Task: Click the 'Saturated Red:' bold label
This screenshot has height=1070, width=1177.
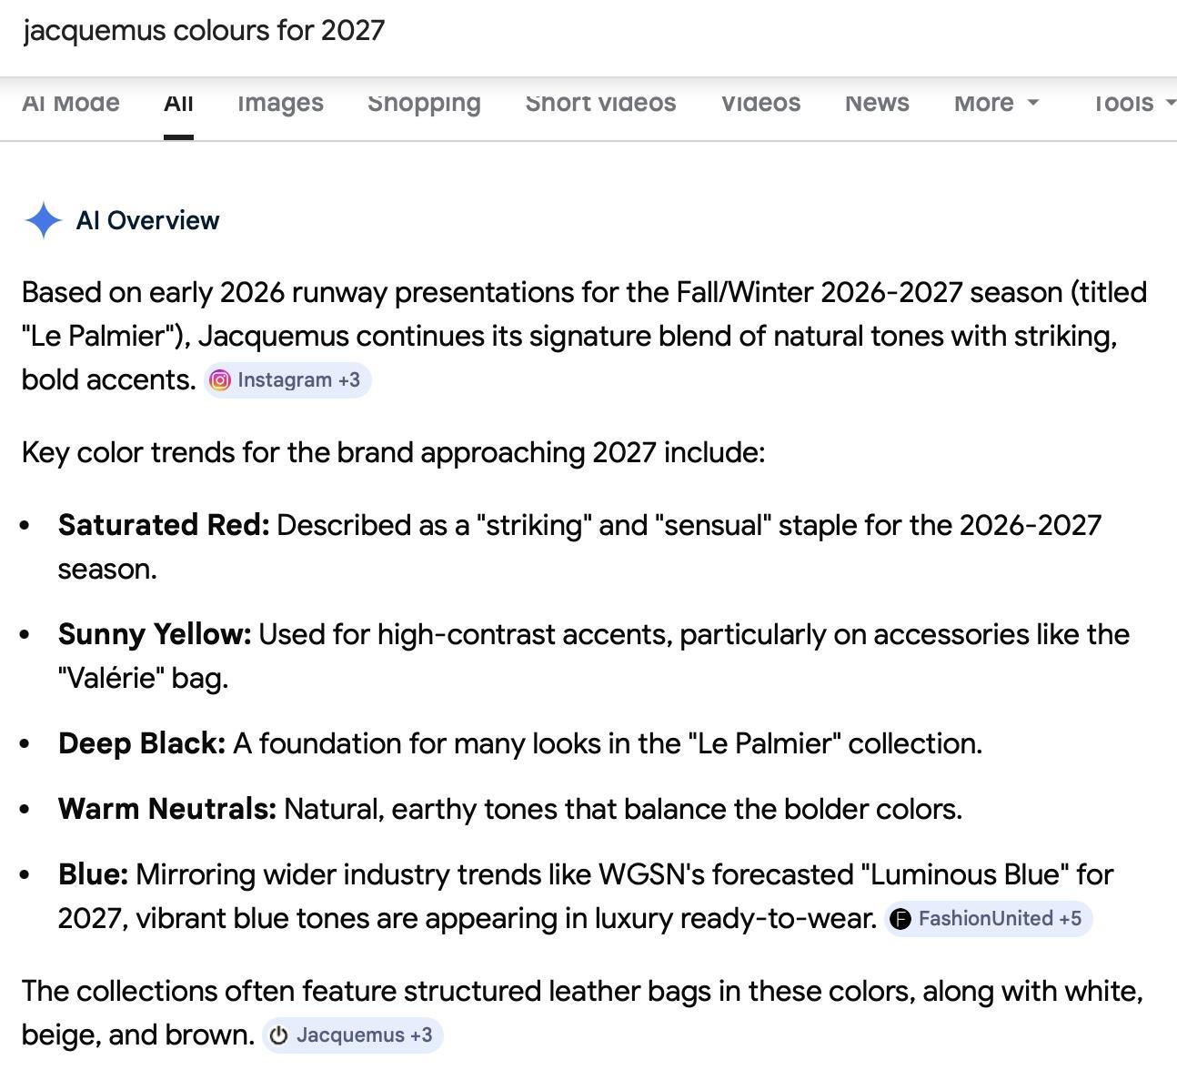Action: point(164,526)
